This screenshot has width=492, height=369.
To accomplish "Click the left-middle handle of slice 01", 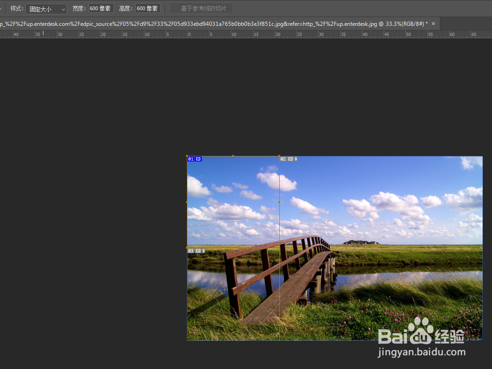I will click(187, 202).
